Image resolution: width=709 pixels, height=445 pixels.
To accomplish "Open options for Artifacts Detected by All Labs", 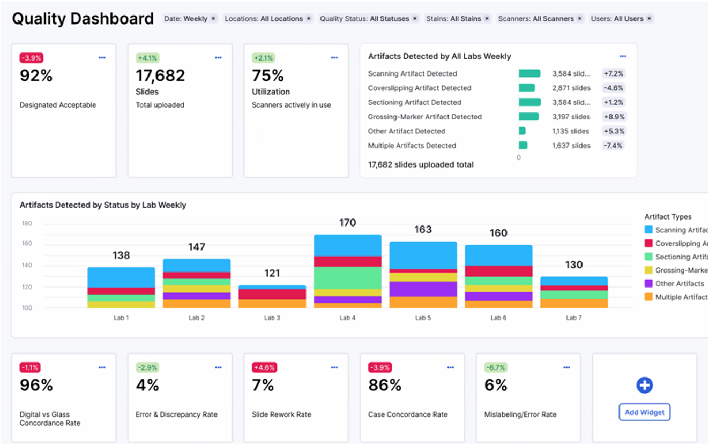I will (623, 56).
